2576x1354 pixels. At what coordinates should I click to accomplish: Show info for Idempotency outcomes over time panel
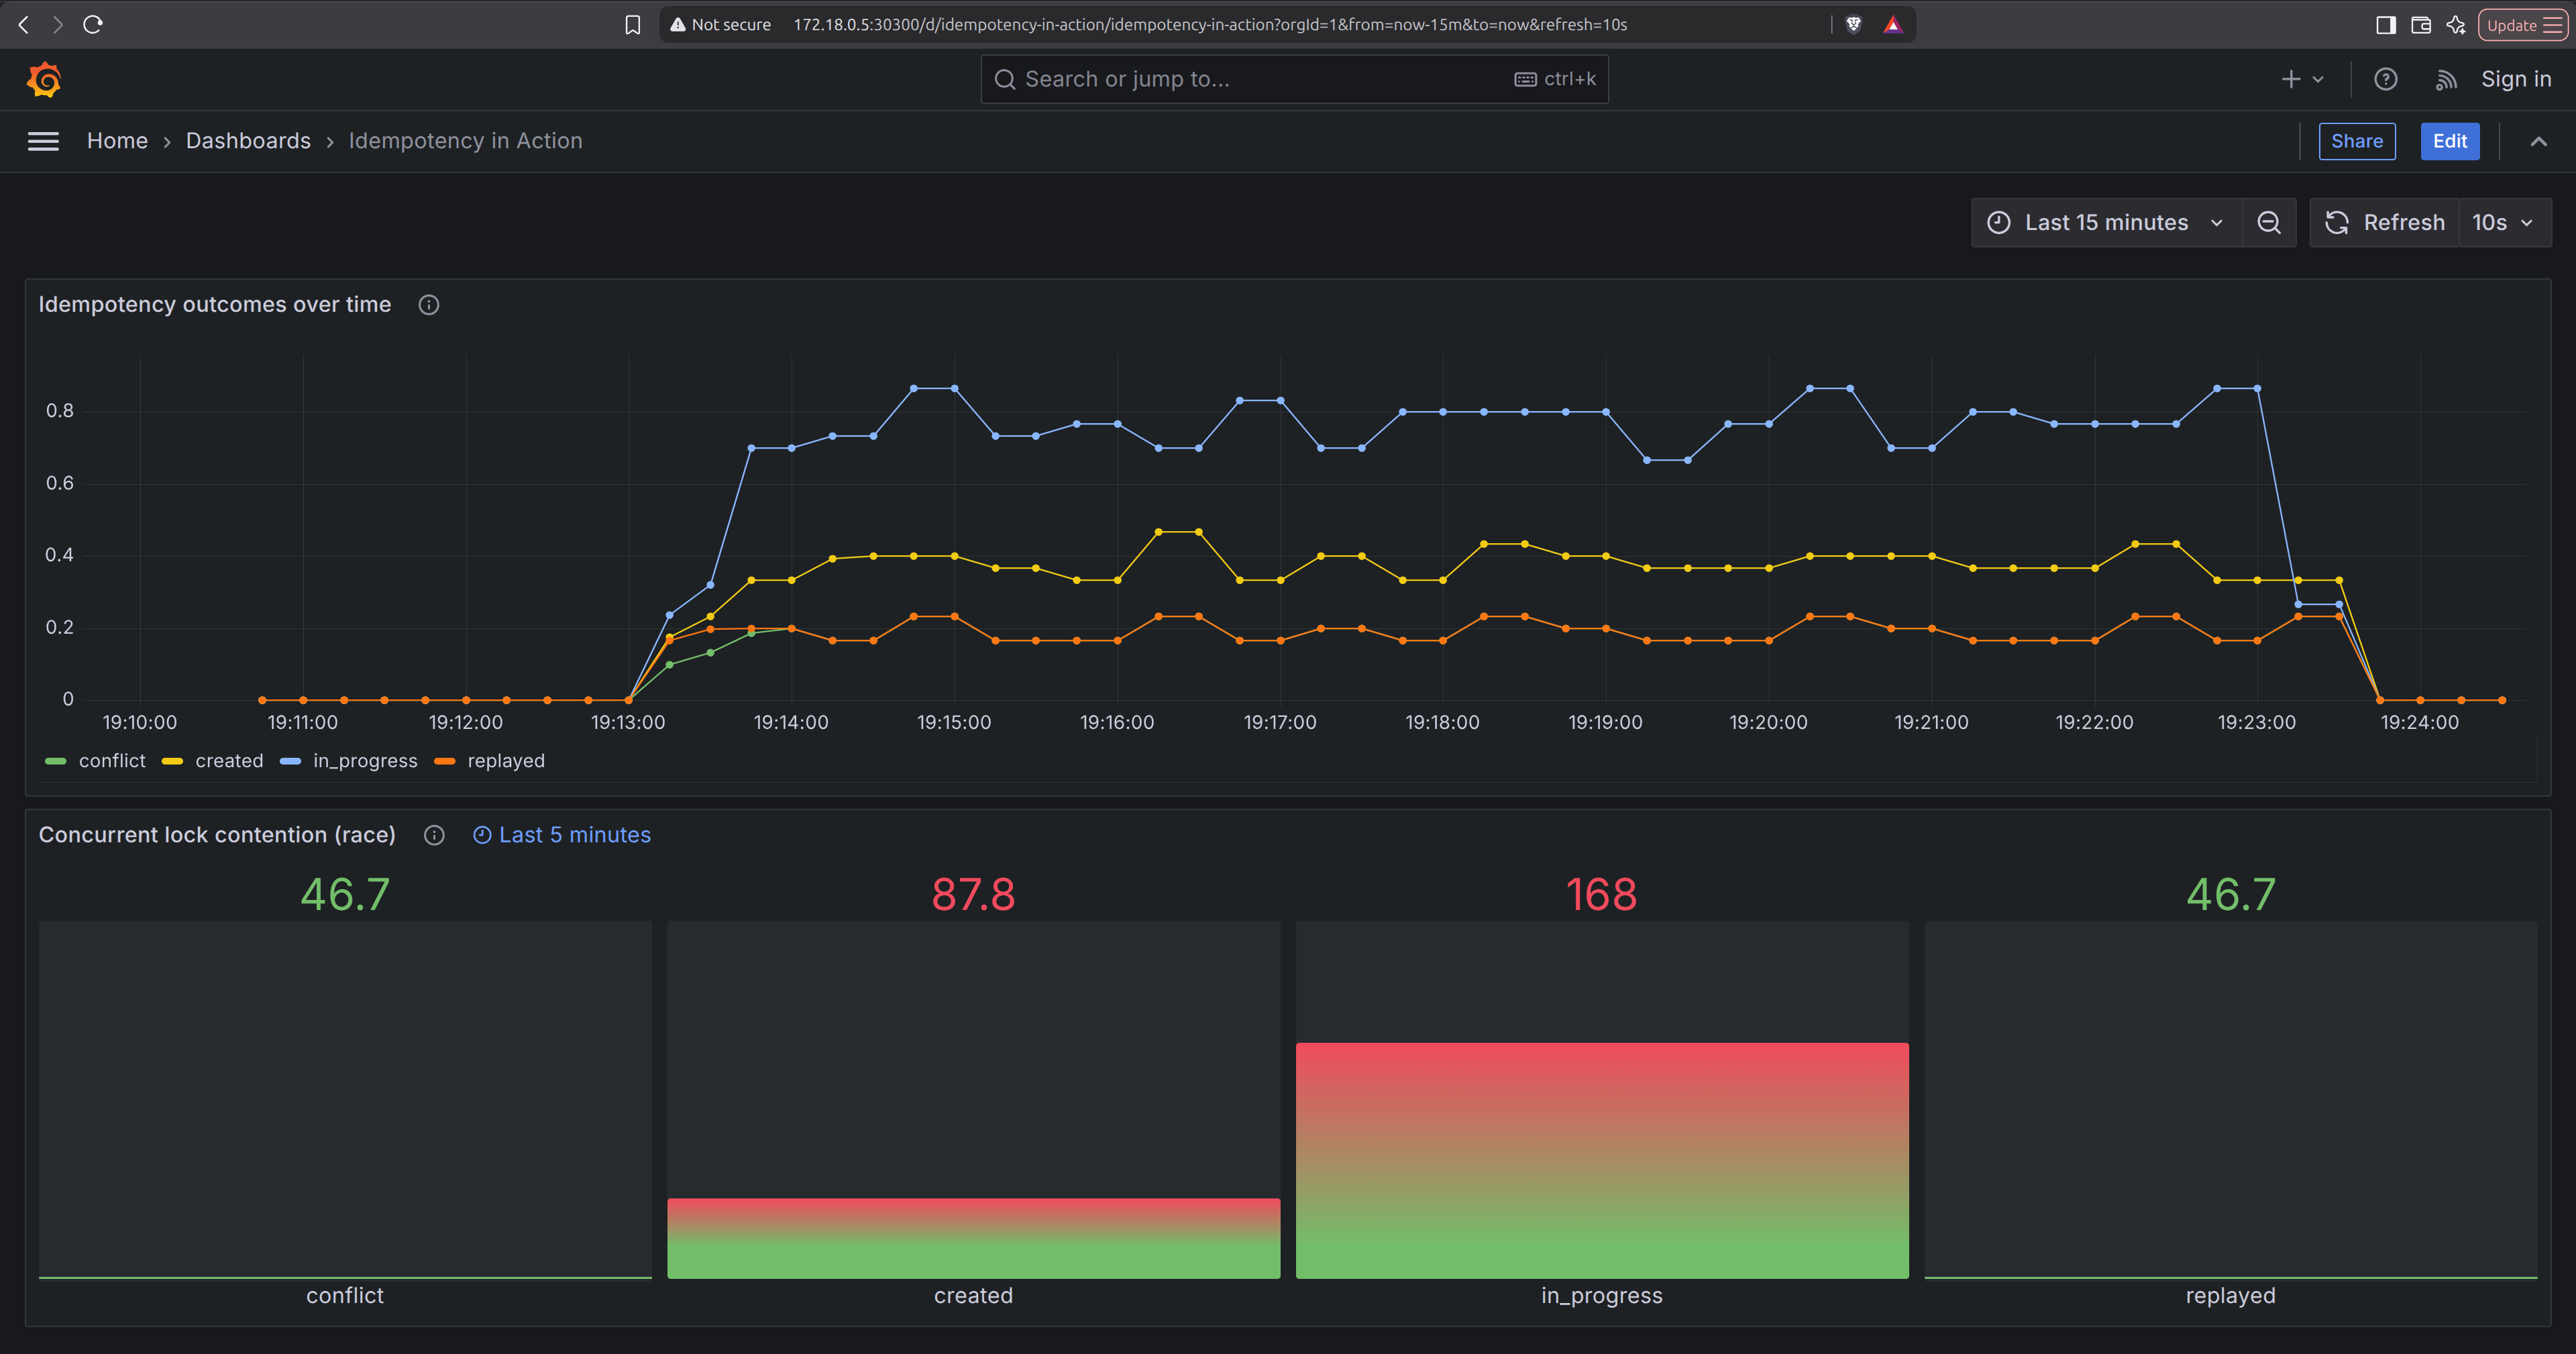tap(429, 305)
